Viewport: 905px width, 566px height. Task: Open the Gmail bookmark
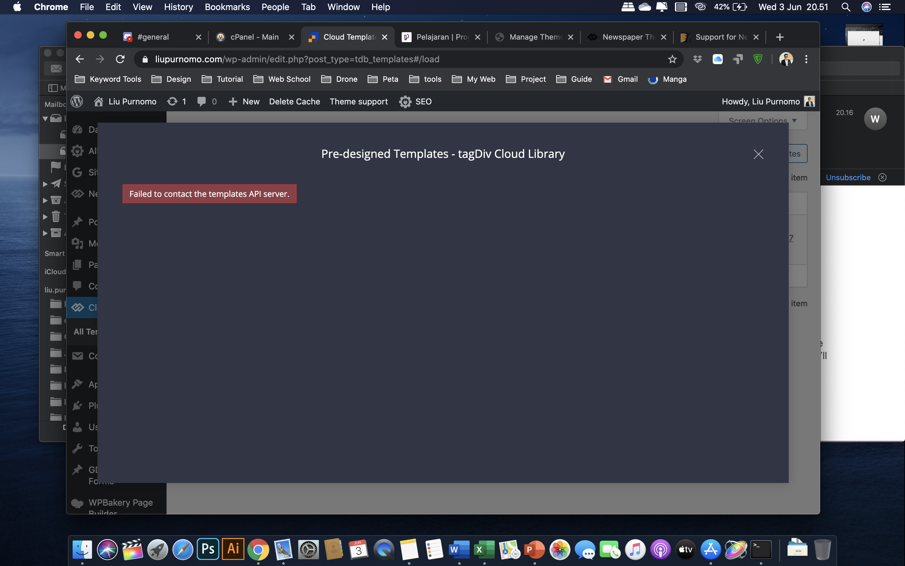tap(620, 79)
